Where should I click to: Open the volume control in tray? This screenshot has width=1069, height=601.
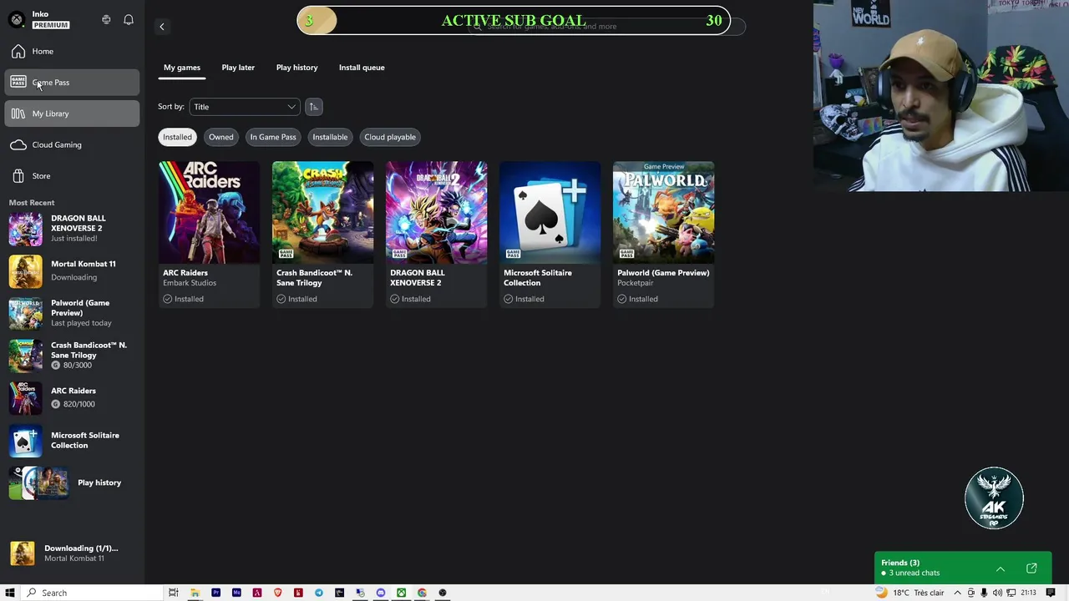[x=997, y=593]
